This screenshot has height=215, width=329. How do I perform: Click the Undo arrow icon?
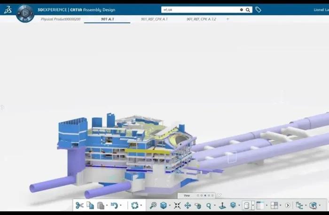[x=114, y=205]
